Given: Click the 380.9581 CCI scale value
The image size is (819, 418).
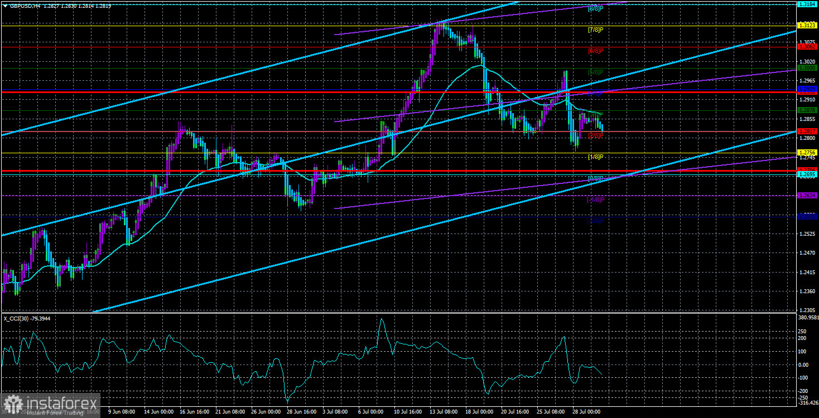Looking at the screenshot, I should click(x=807, y=319).
